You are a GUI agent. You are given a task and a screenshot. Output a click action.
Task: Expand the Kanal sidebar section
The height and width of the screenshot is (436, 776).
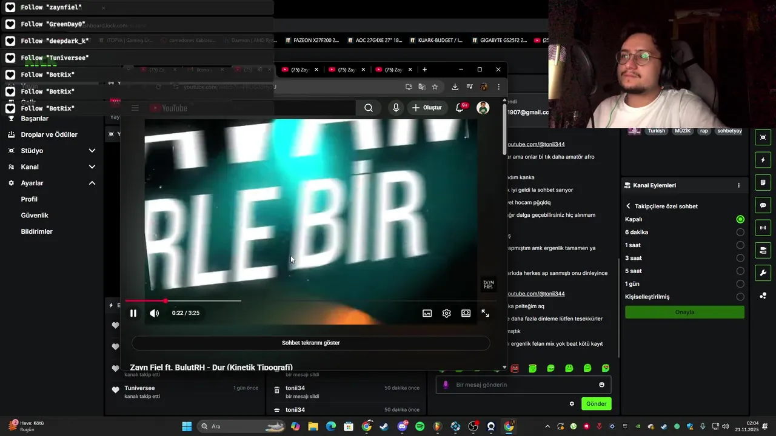pyautogui.click(x=92, y=167)
